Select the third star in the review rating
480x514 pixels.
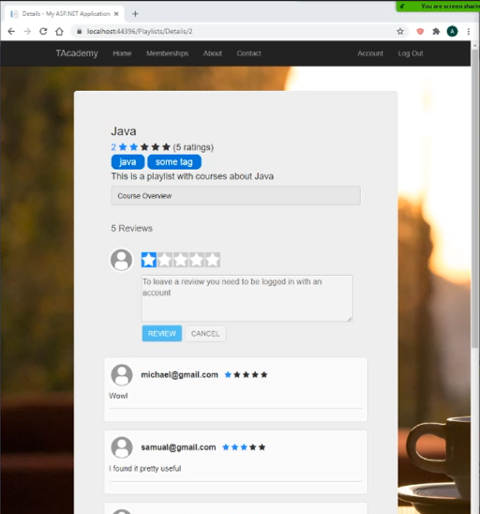[181, 260]
